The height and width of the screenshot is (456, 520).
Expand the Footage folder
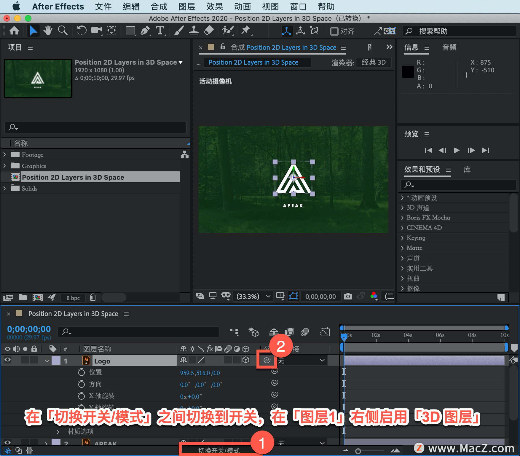[x=4, y=154]
